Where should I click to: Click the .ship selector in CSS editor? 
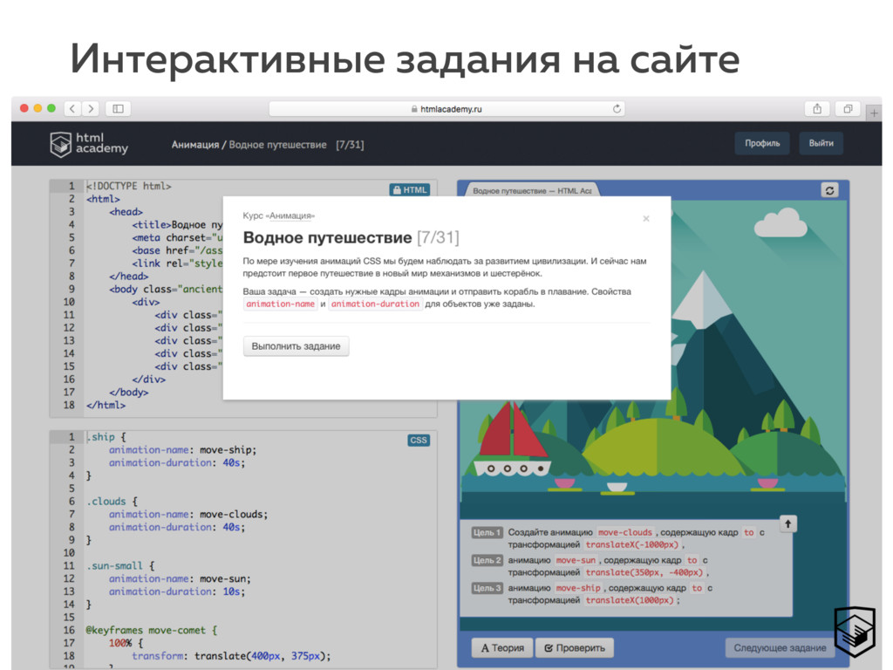coord(100,437)
